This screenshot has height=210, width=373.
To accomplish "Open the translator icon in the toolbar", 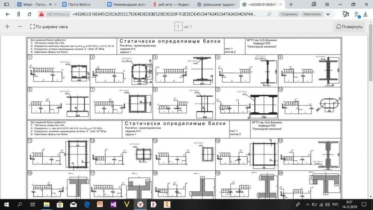I will 346,14.
